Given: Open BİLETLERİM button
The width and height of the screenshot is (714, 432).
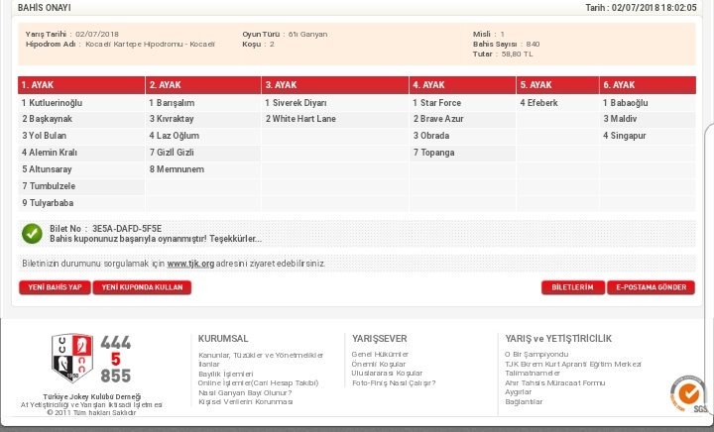Looking at the screenshot, I should click(x=573, y=287).
